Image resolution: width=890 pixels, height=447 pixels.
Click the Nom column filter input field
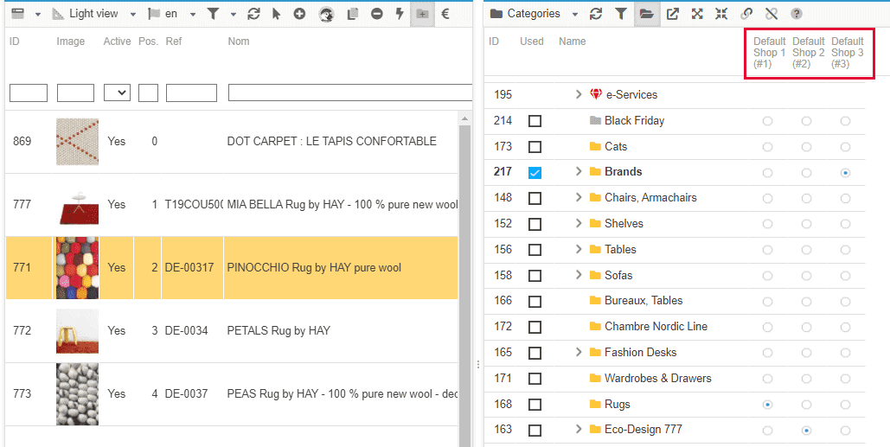coord(349,93)
